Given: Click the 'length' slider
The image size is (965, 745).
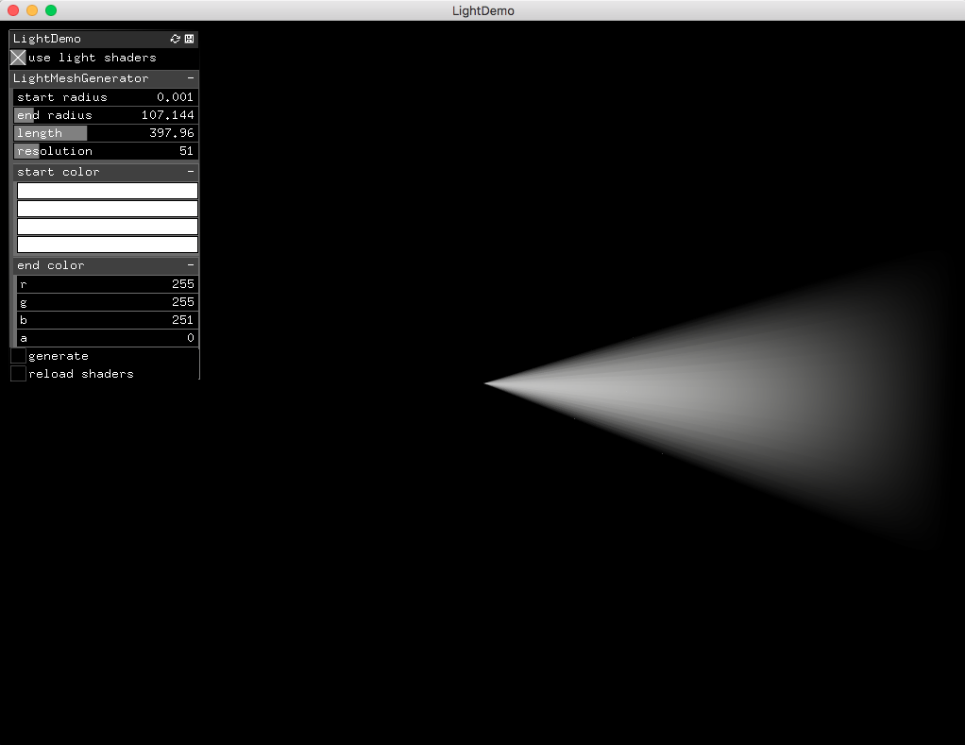Looking at the screenshot, I should (x=104, y=132).
